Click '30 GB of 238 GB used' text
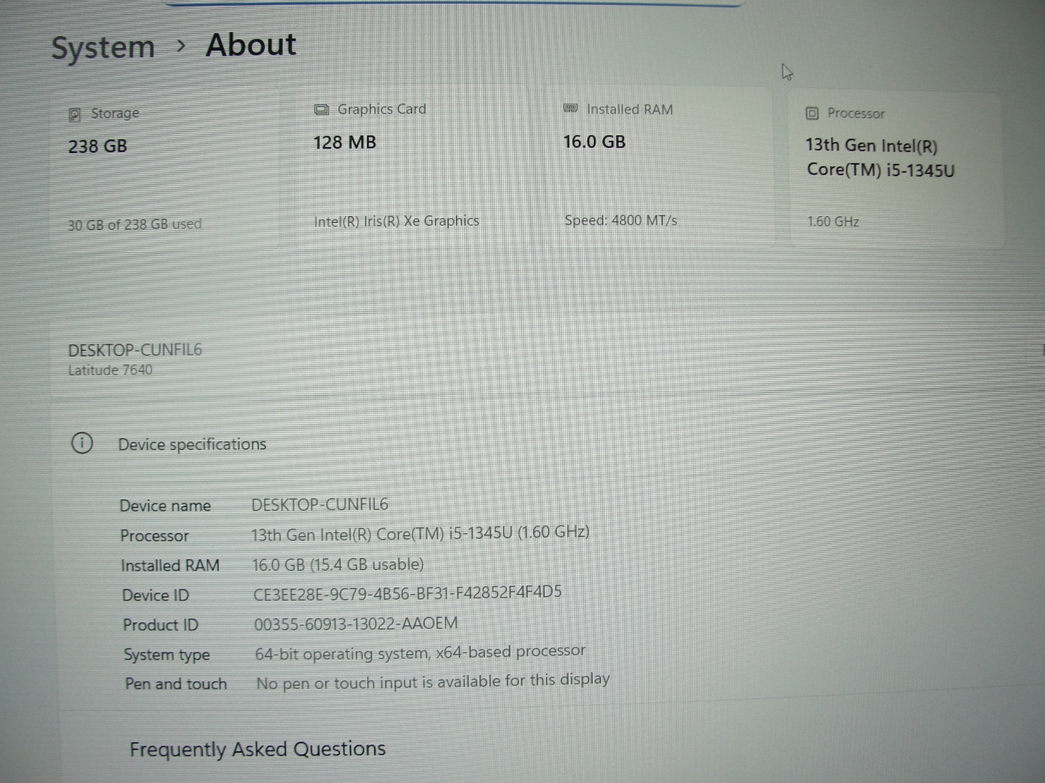Image resolution: width=1045 pixels, height=783 pixels. pyautogui.click(x=135, y=224)
